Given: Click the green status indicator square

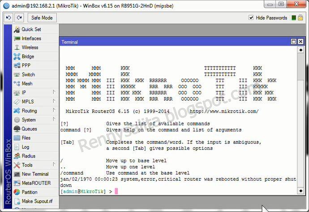Looking at the screenshot, I should pos(294,18).
